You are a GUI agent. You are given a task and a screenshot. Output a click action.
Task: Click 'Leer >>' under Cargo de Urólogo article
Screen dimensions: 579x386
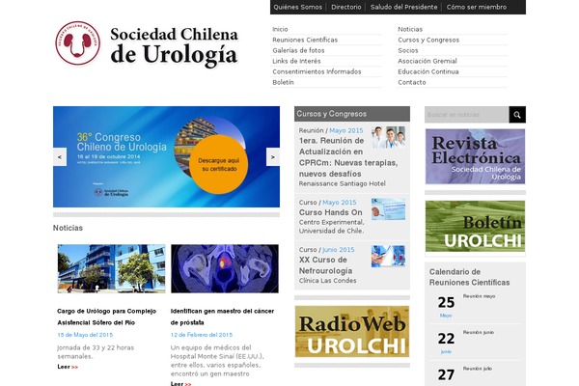(68, 367)
